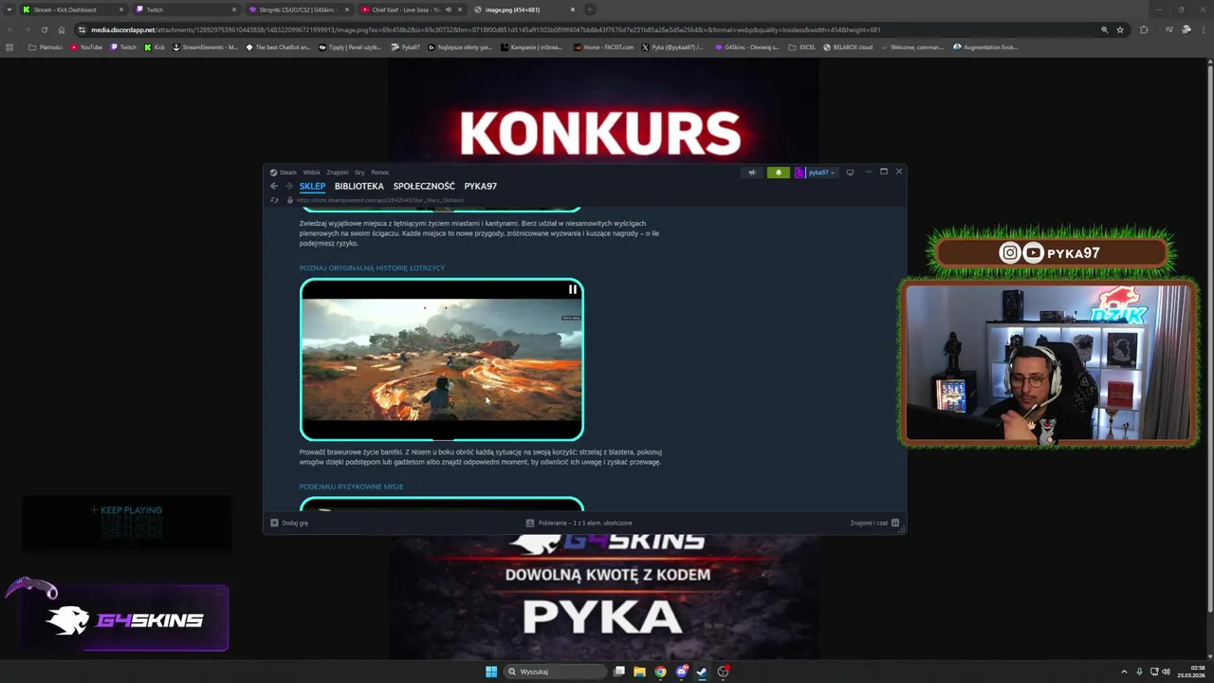Open Steam from the taskbar
The width and height of the screenshot is (1214, 683).
coord(702,672)
